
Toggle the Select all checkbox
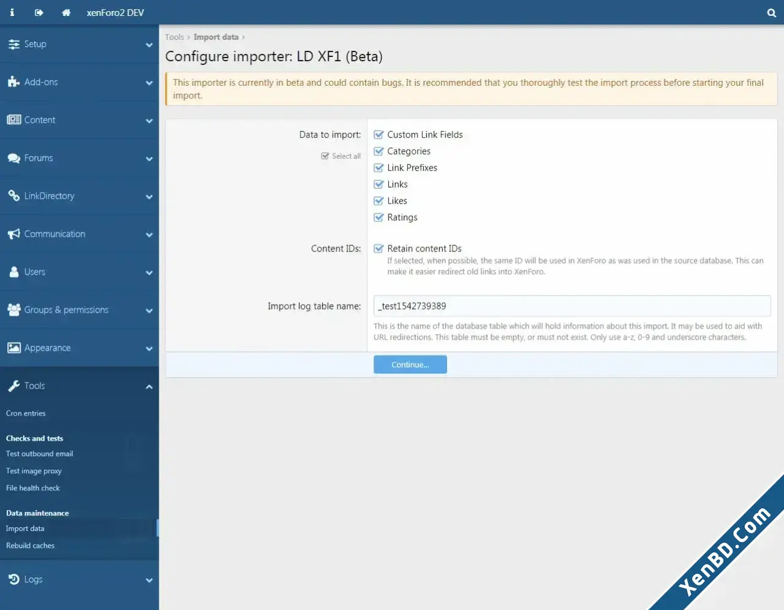325,156
